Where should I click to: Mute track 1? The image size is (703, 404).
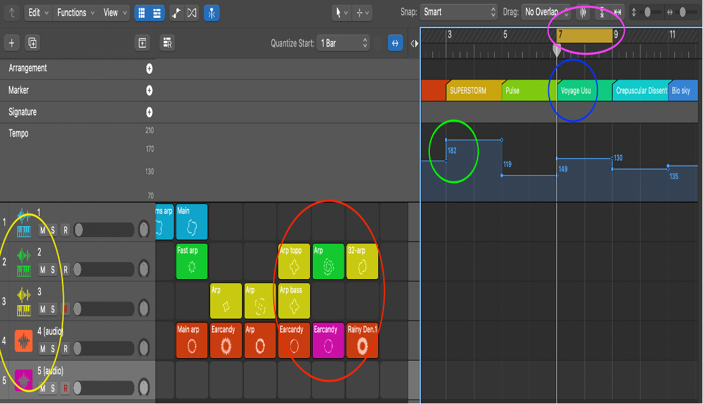click(43, 230)
